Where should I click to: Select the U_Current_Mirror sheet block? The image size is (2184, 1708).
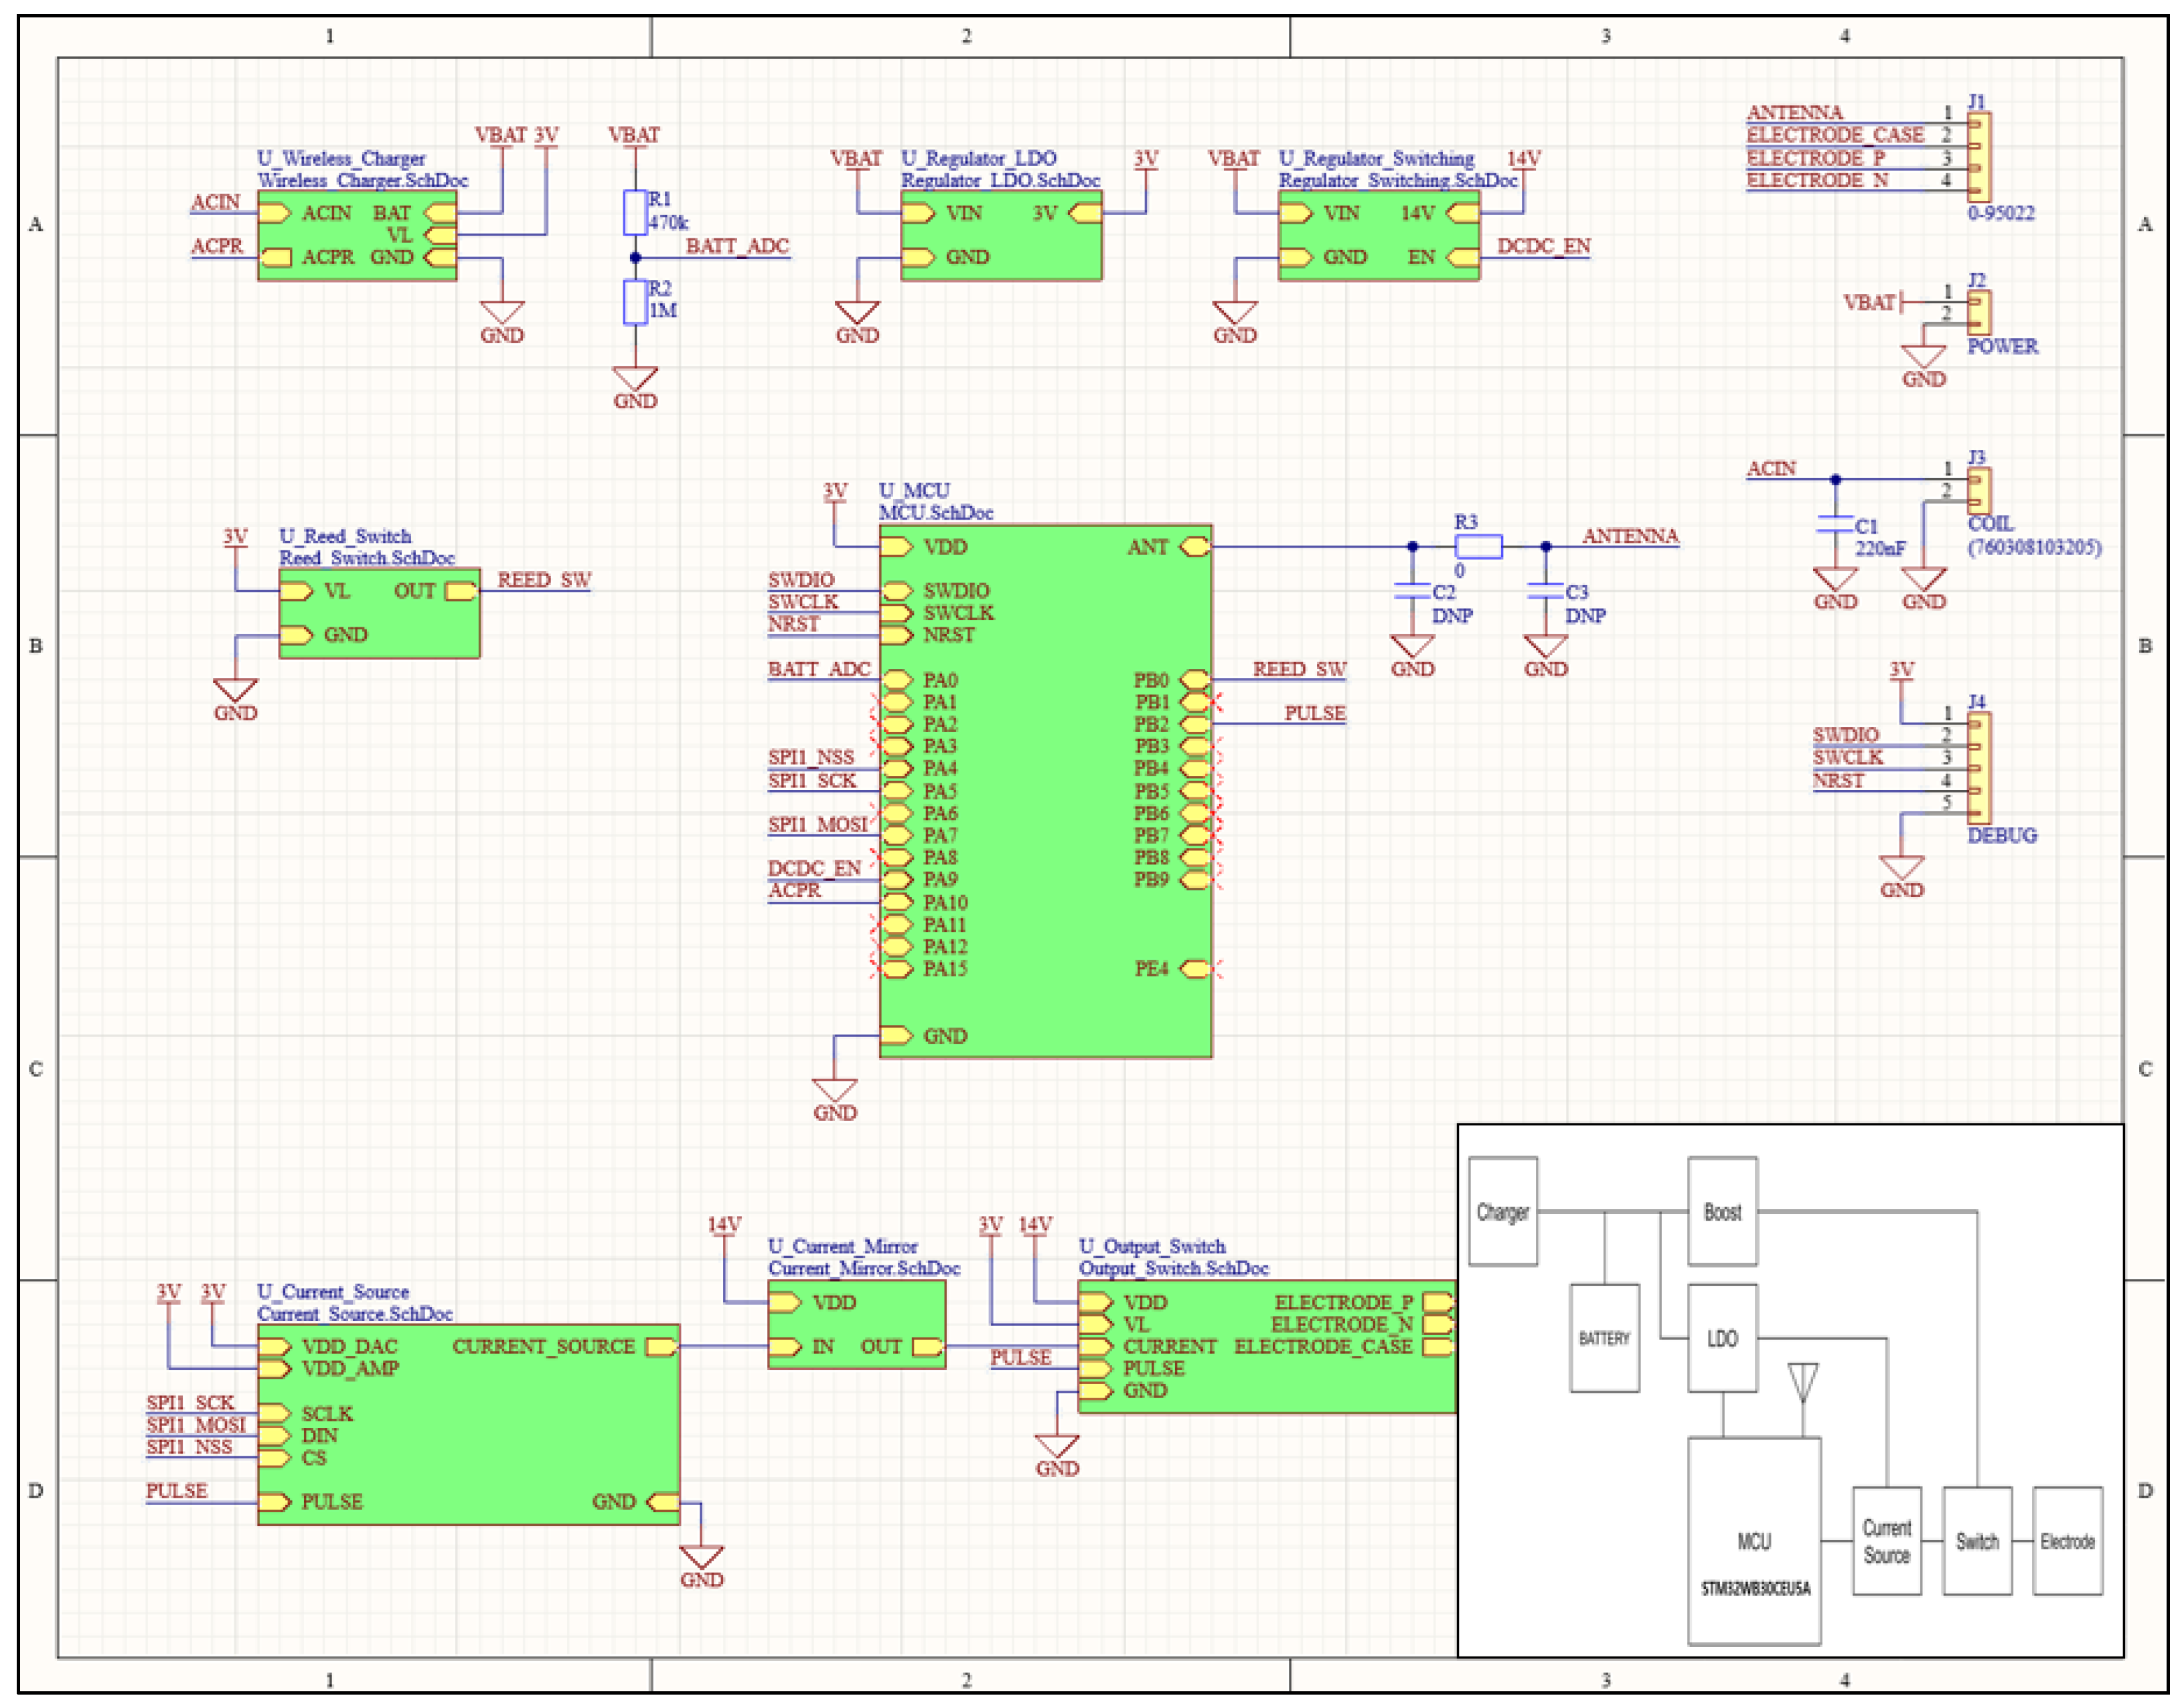coord(856,1324)
